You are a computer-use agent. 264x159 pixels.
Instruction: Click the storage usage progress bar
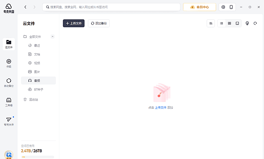click(38, 157)
